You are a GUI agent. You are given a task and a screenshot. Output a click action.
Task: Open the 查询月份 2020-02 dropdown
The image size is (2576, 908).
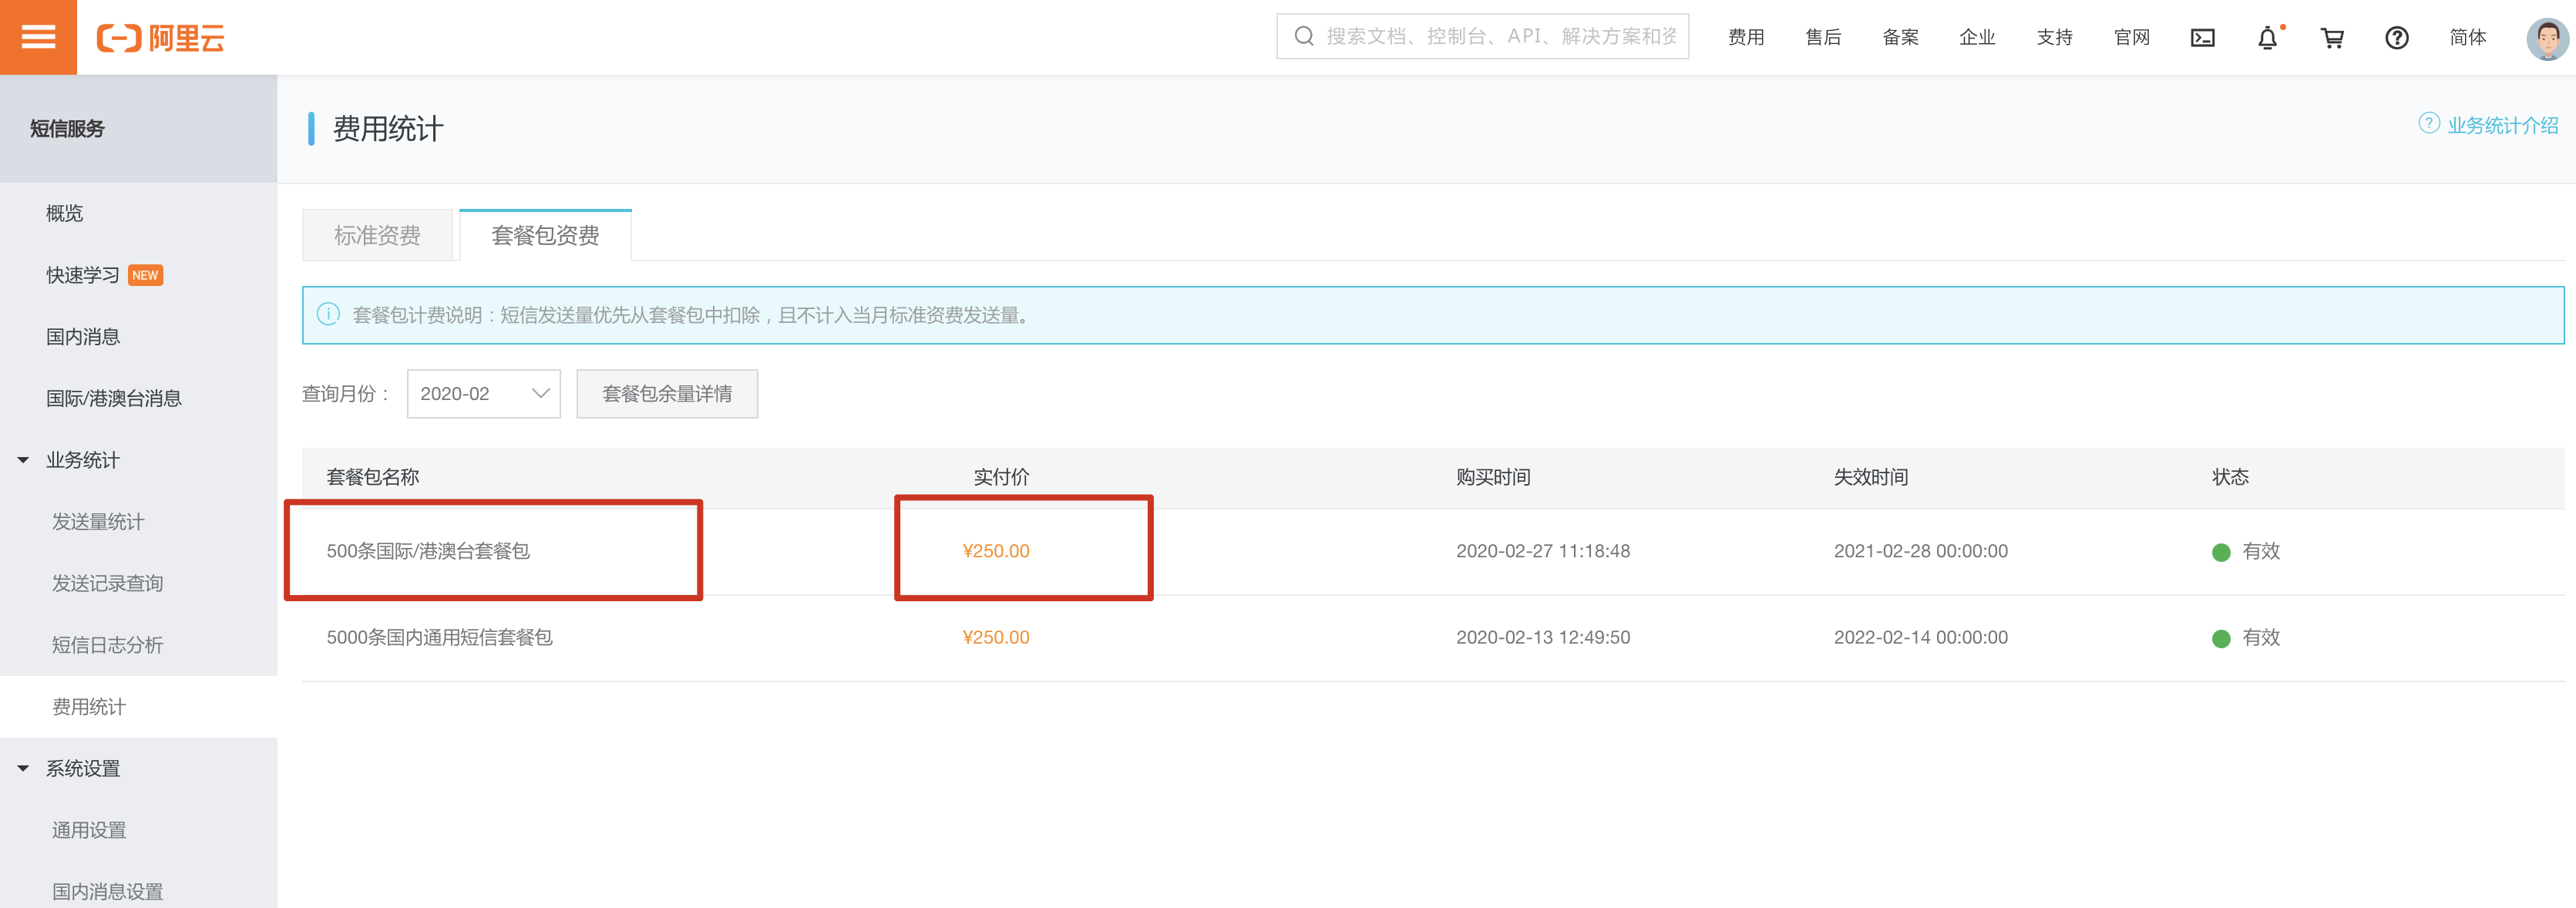[484, 394]
